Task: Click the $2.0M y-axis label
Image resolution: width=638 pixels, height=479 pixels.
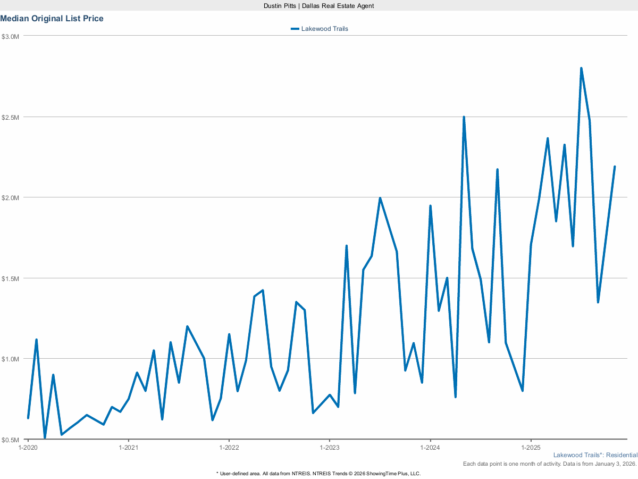Action: pos(11,197)
